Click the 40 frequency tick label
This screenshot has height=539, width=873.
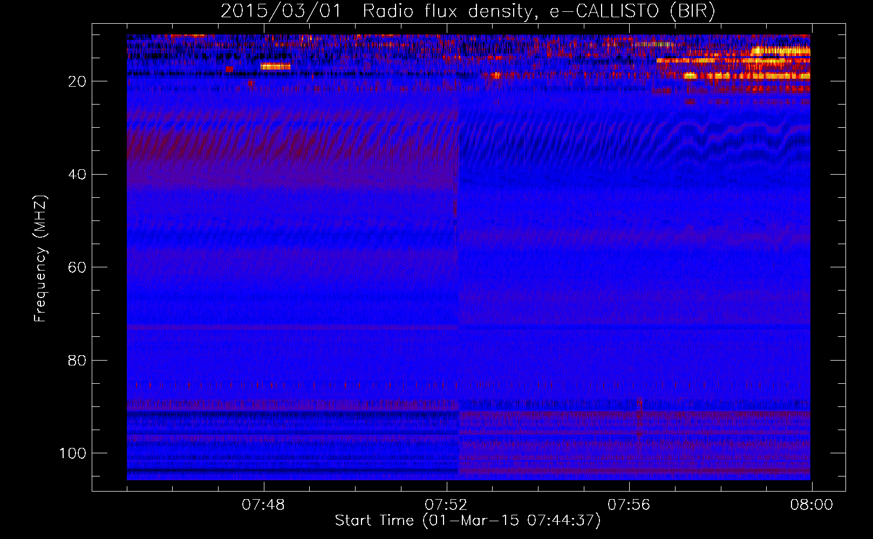(77, 175)
